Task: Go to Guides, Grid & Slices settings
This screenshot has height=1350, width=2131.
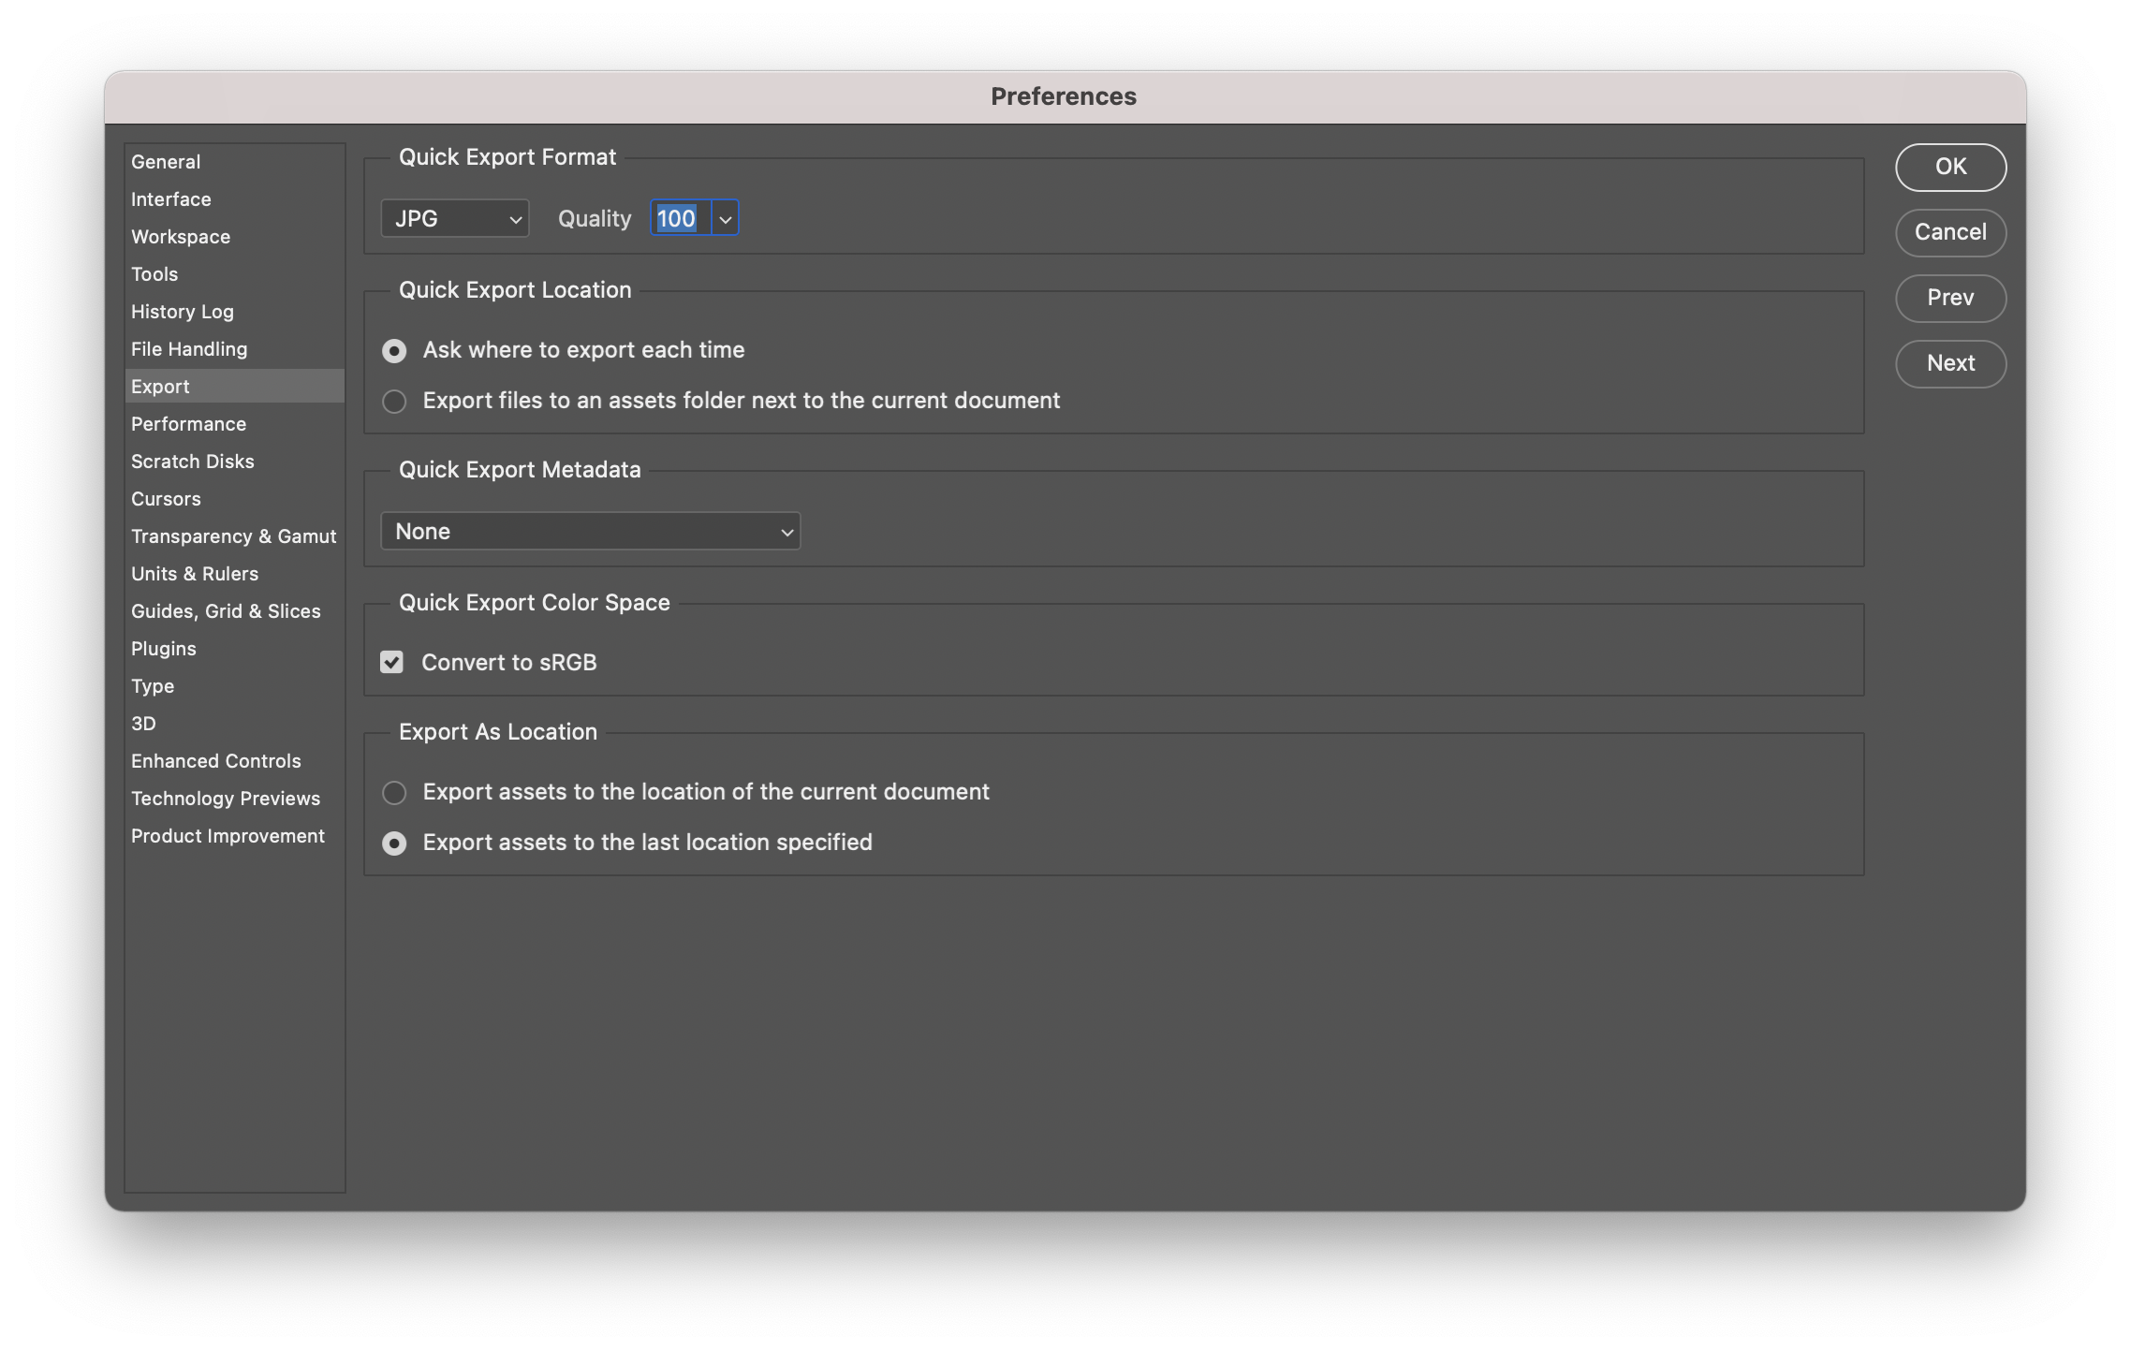Action: [x=226, y=611]
